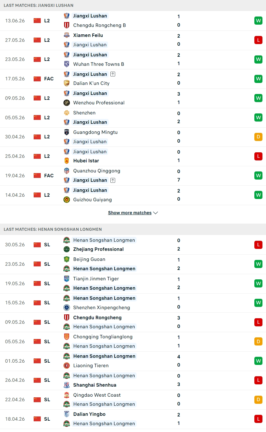The image size is (266, 432).
Task: Click the Beijing Guoan team badge
Action: (67, 259)
